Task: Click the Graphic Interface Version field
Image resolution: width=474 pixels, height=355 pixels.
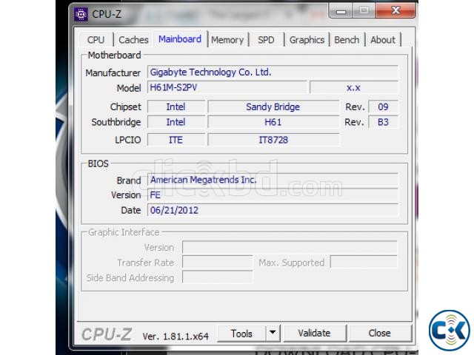Action: click(290, 247)
